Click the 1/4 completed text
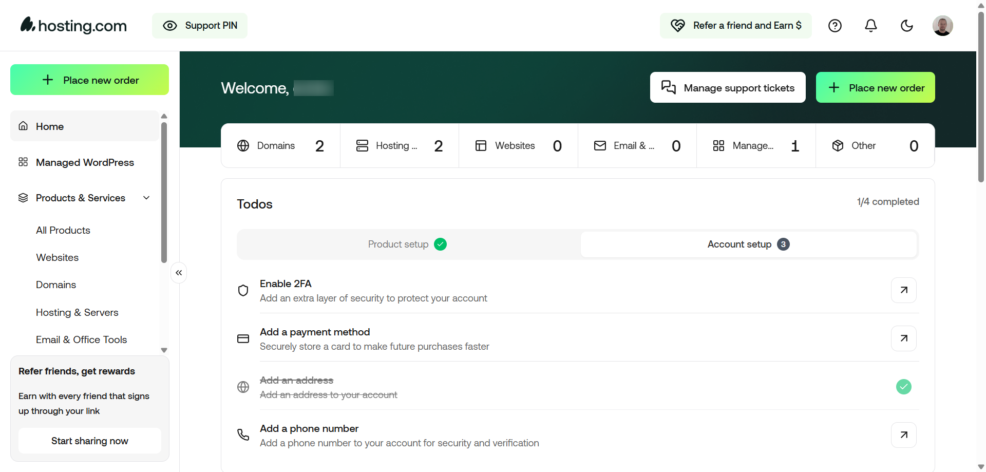Screen dimensions: 986x472 [x=888, y=201]
